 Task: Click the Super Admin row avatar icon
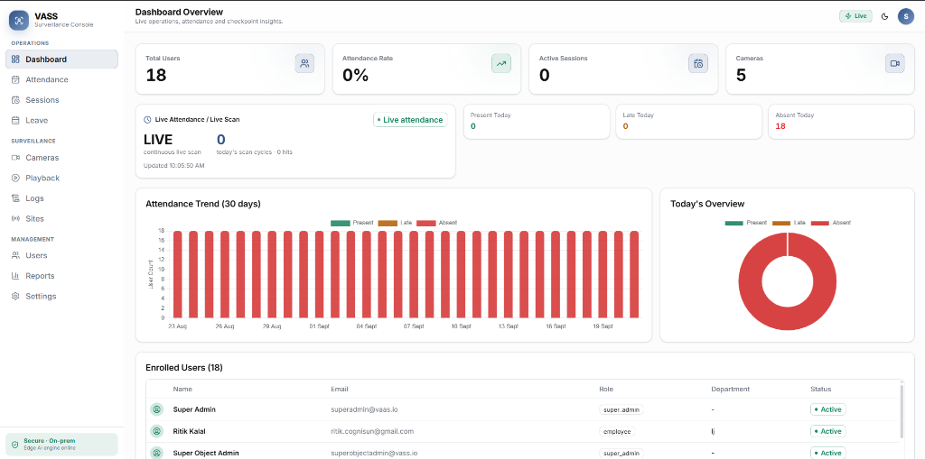[156, 409]
